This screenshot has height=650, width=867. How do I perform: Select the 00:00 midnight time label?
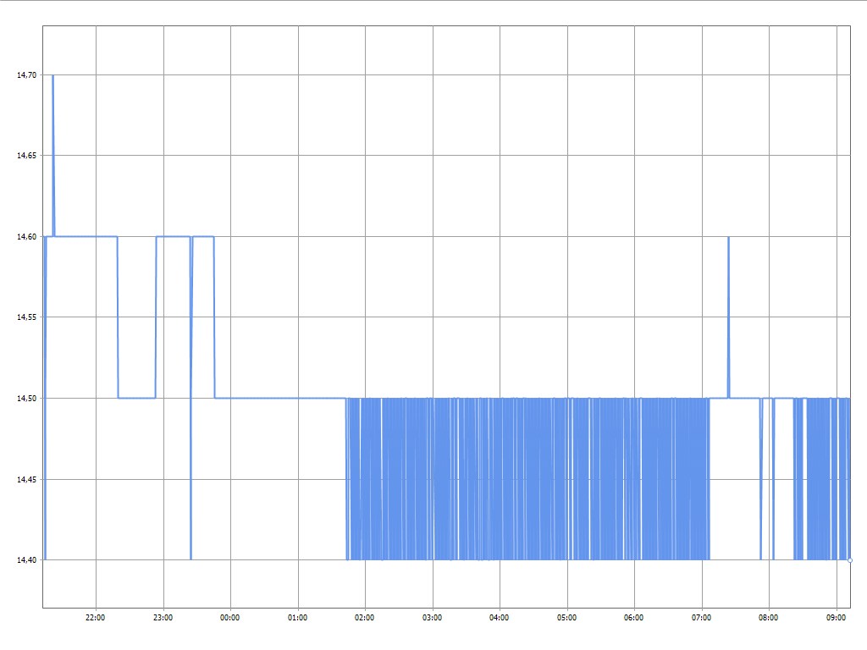pos(230,618)
